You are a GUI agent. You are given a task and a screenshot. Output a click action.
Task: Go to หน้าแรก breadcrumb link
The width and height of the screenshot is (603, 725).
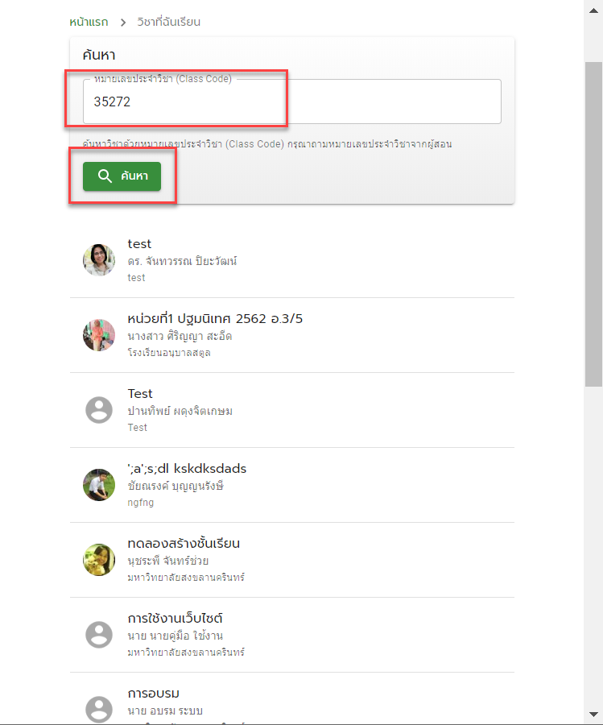(x=89, y=23)
